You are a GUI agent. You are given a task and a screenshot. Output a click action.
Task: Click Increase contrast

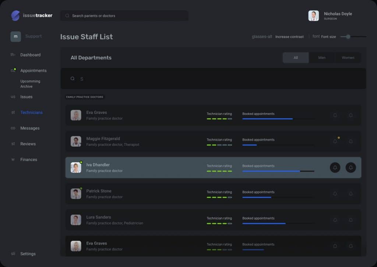coord(290,36)
